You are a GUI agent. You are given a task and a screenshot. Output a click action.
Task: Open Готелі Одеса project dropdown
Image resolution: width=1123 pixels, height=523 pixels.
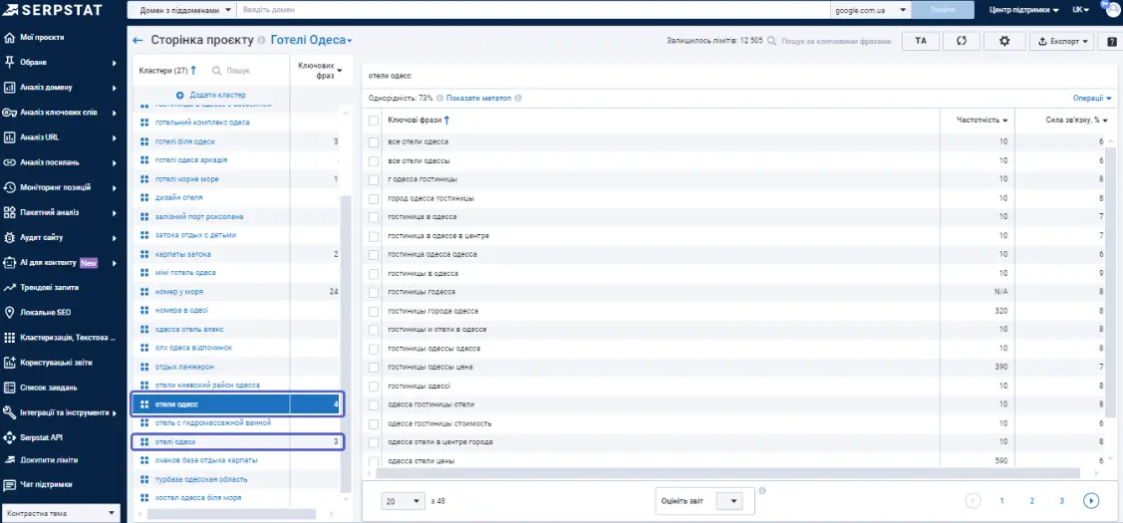[x=312, y=40]
